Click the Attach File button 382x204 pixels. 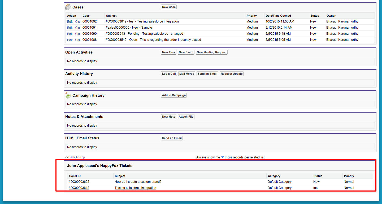(186, 117)
